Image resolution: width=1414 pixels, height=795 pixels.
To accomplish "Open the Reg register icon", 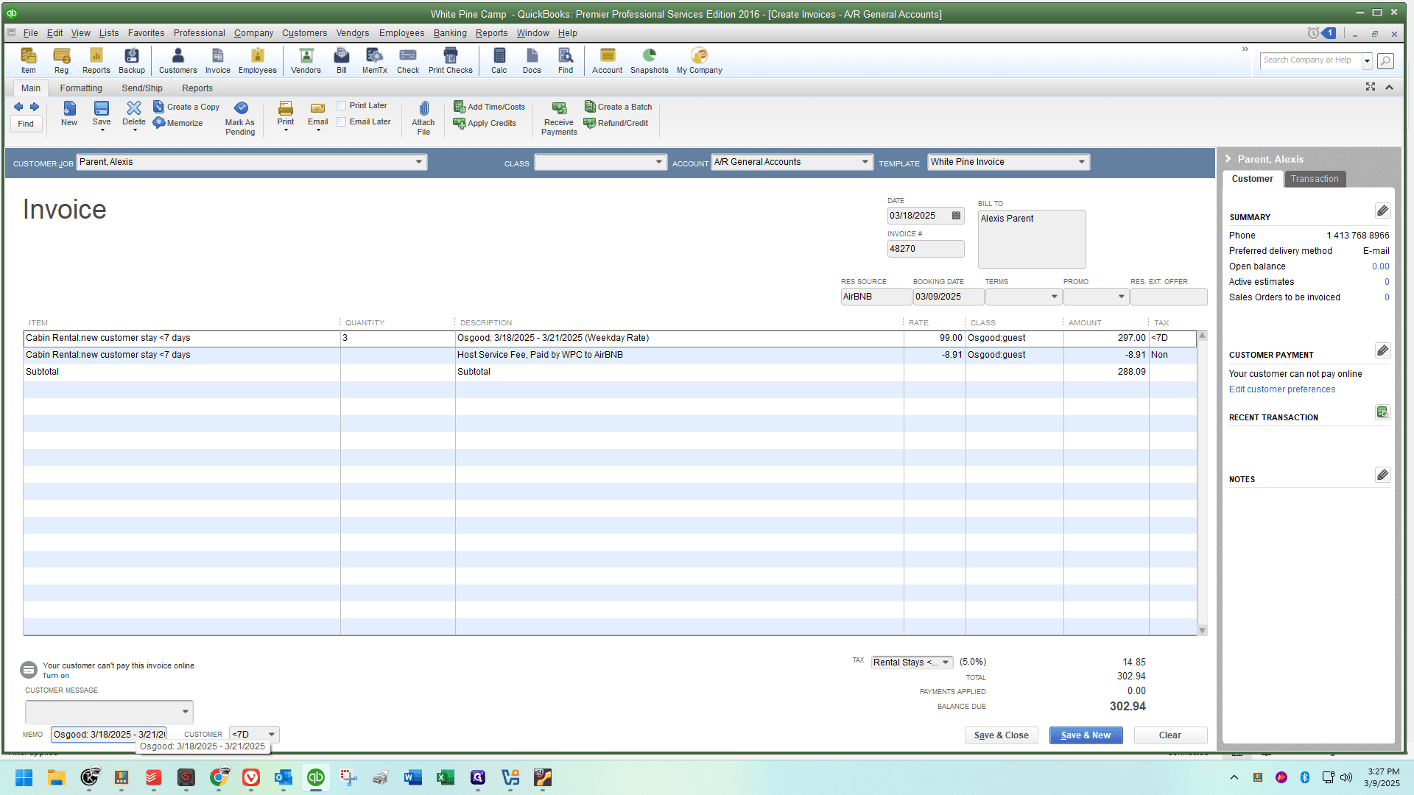I will [x=61, y=60].
